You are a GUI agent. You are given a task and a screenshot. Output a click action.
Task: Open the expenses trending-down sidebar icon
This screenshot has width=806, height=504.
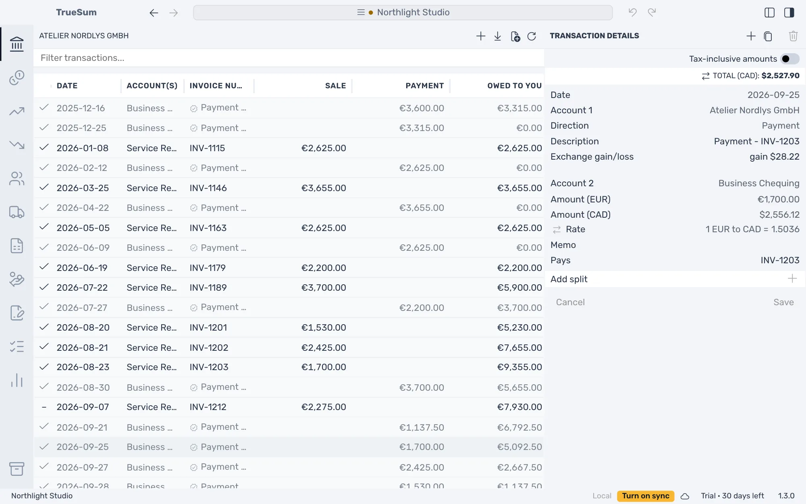point(17,145)
